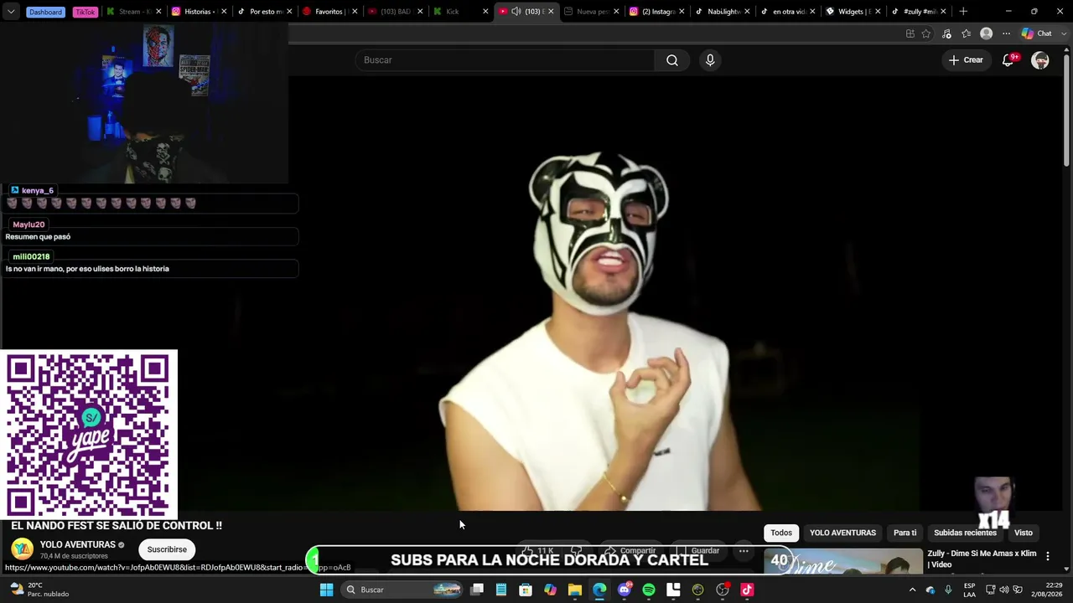Click chat username mili00218
Viewport: 1073px width, 603px height.
click(31, 256)
